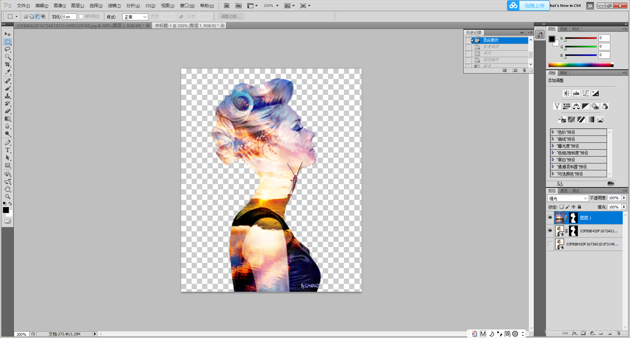Select the Rectangular Marquee tool in toolbox
Viewport: 630px width, 338px height.
point(8,42)
